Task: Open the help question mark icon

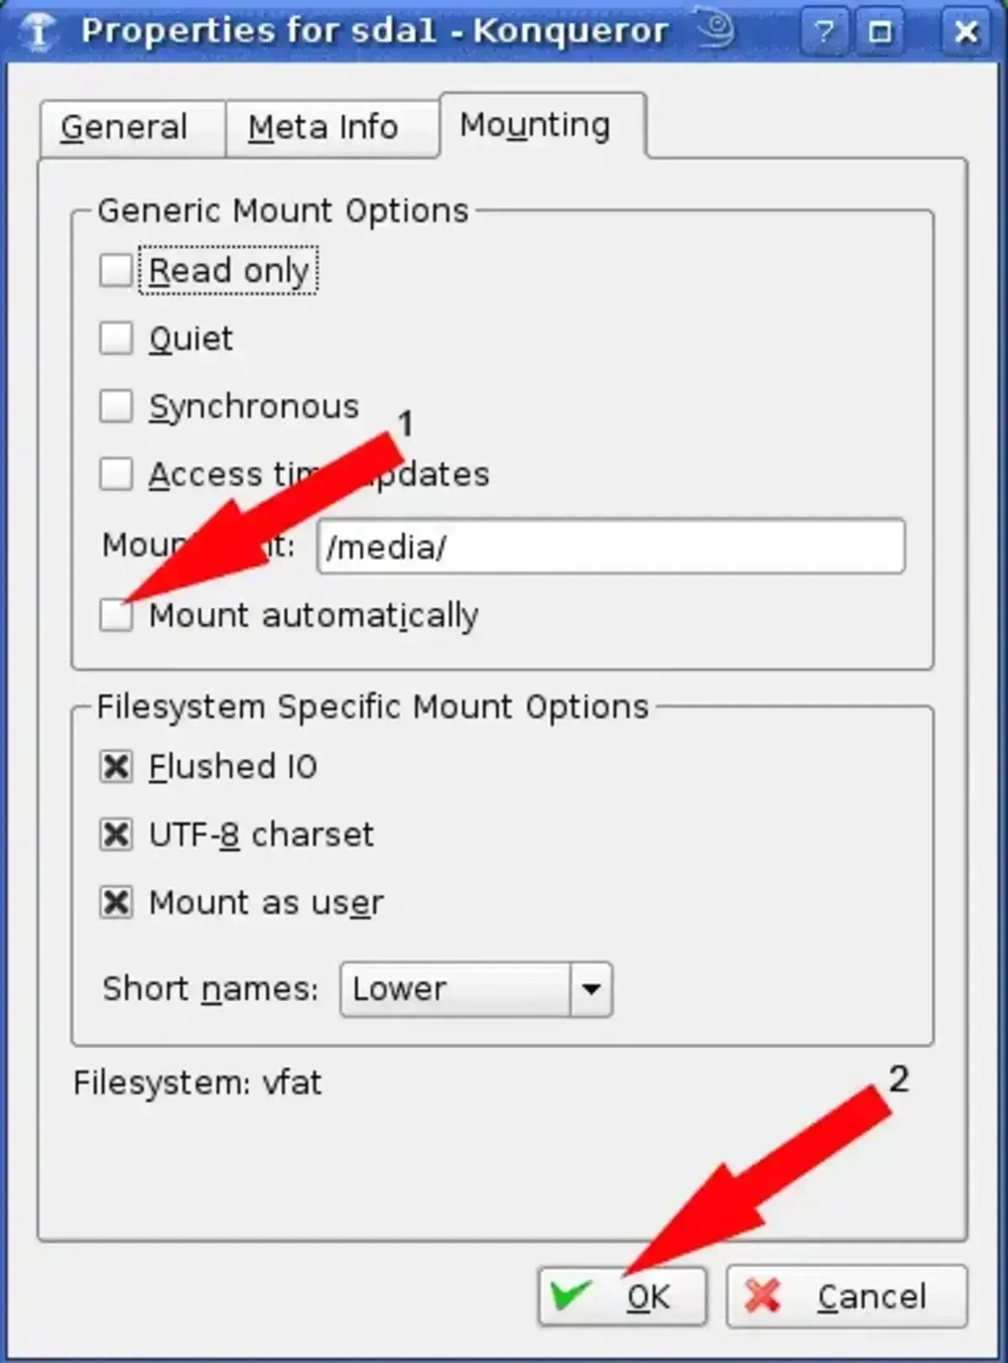Action: (826, 32)
